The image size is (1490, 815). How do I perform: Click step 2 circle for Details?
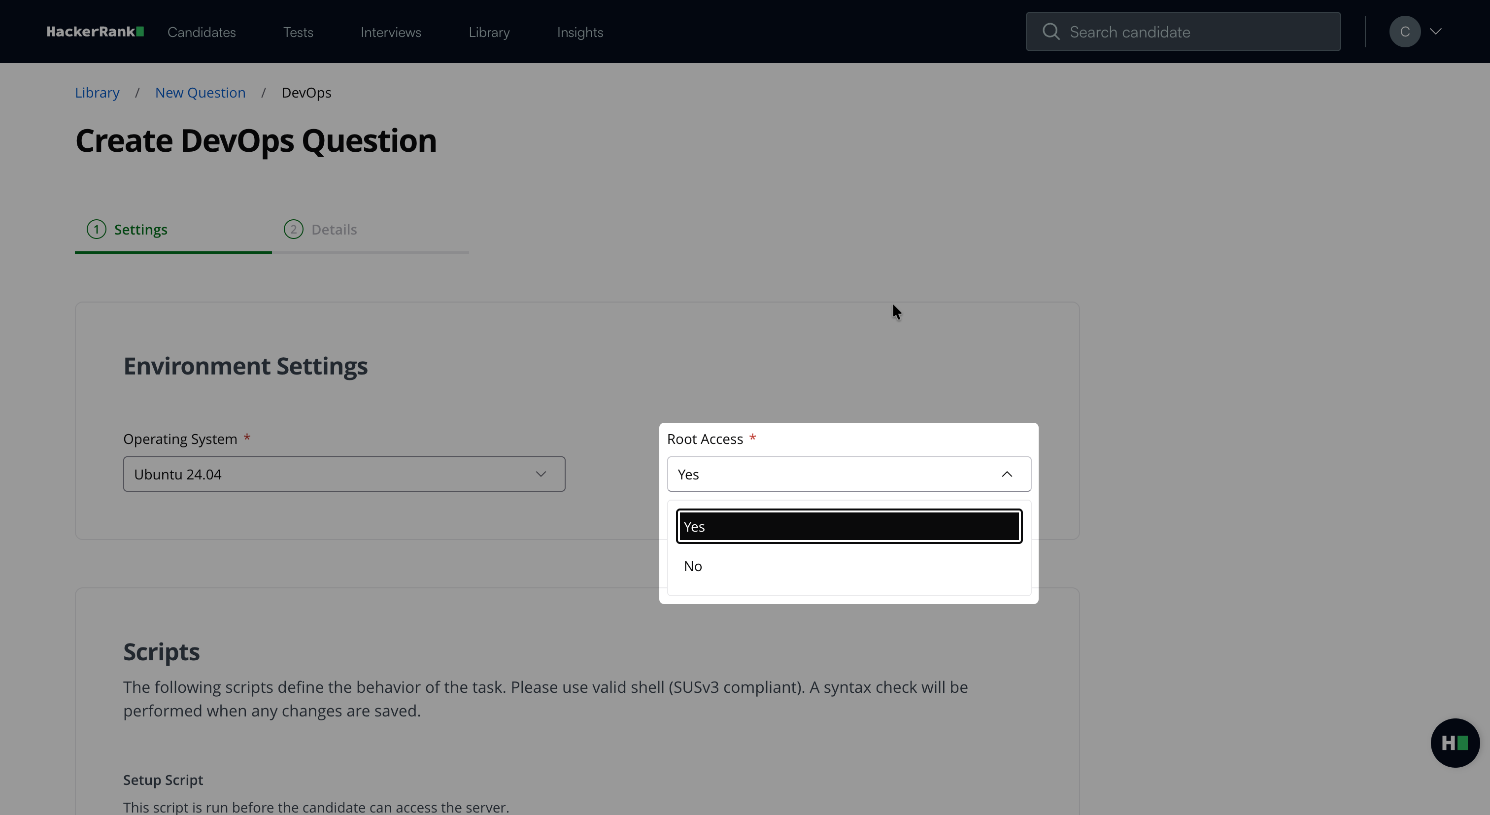[x=293, y=230]
